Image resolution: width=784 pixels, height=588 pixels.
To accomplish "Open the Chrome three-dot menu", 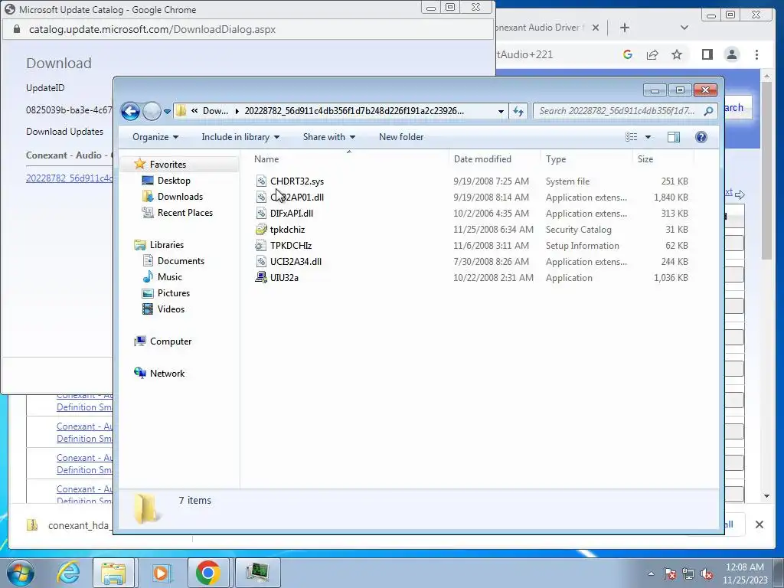I will (x=756, y=54).
